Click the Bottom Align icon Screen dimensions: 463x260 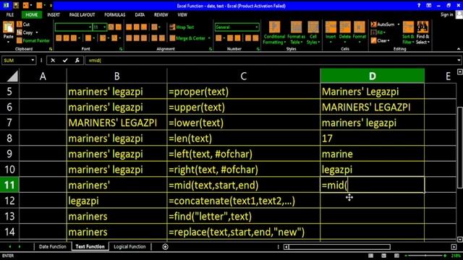click(x=144, y=27)
